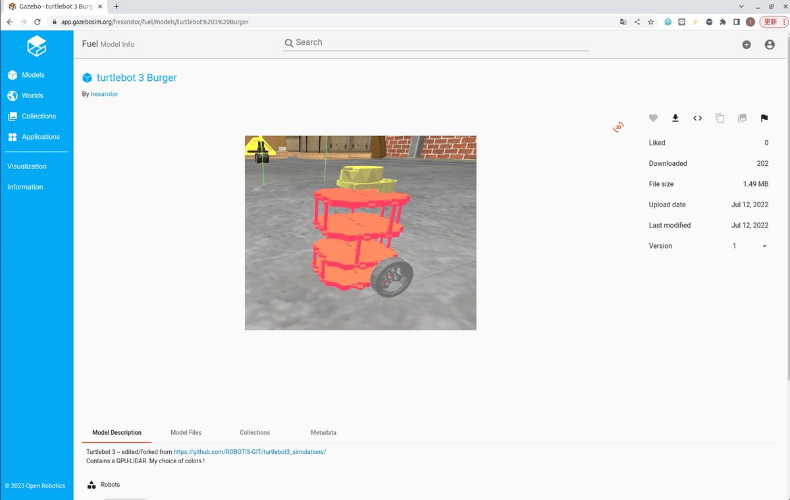Click the copy model icon
This screenshot has height=500, width=790.
pyautogui.click(x=720, y=118)
